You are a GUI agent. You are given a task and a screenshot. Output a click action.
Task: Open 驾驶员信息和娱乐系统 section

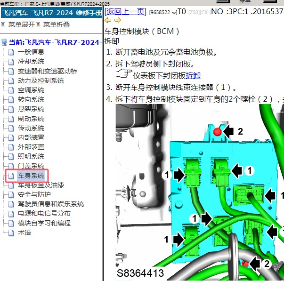tap(51, 204)
